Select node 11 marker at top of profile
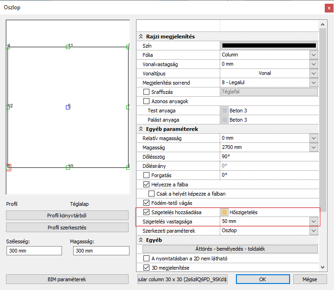 click(68, 47)
